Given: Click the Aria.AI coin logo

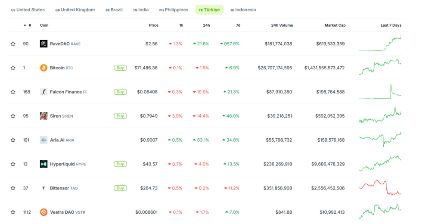Looking at the screenshot, I should click(43, 140).
